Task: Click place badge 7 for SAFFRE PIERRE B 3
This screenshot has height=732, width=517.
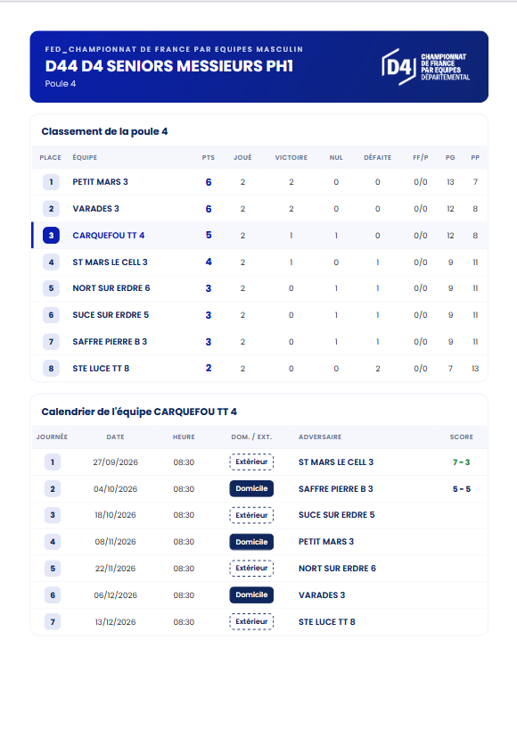Action: tap(52, 342)
